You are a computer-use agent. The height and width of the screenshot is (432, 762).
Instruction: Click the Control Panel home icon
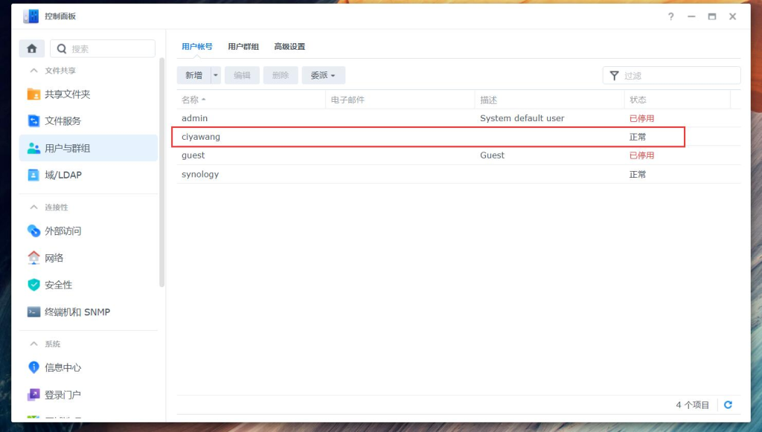click(x=31, y=48)
